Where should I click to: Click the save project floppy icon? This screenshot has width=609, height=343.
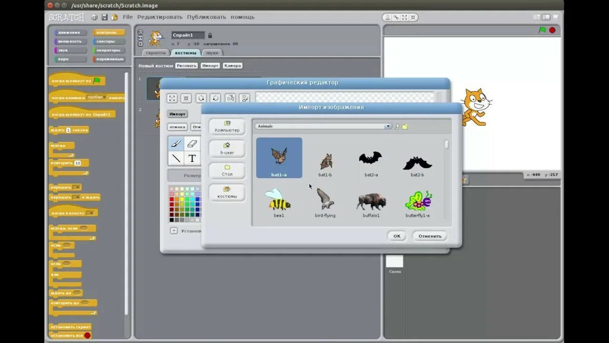pos(104,17)
